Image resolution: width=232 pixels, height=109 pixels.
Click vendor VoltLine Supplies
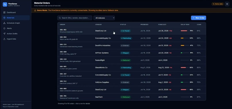click(102, 82)
